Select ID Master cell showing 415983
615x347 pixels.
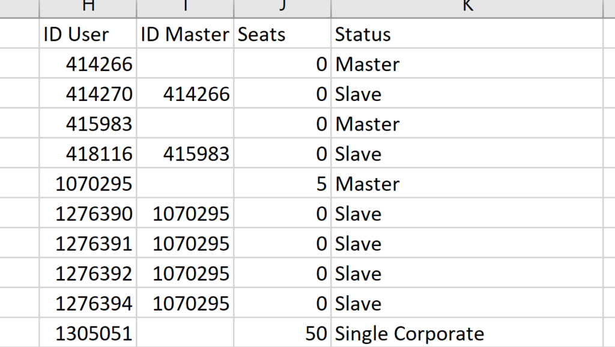click(x=185, y=153)
